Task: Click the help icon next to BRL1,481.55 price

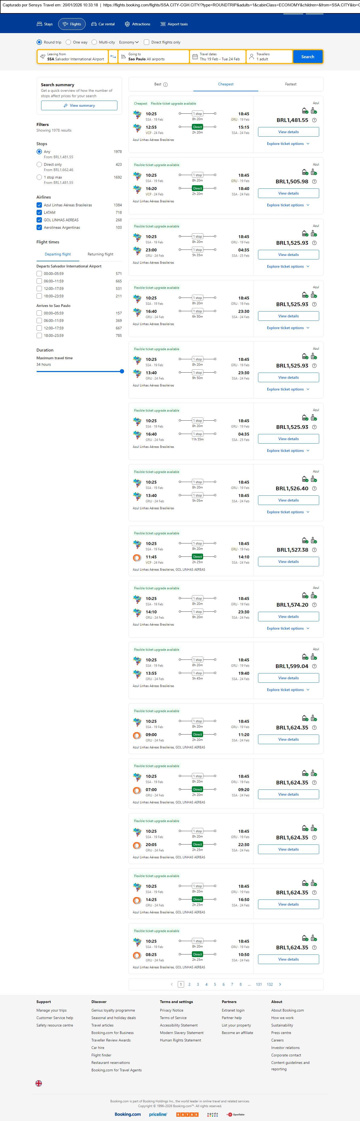Action: tap(314, 120)
